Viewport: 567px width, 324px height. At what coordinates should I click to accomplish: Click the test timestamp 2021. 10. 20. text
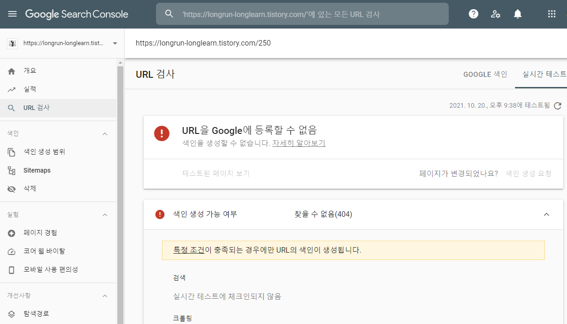(x=499, y=106)
